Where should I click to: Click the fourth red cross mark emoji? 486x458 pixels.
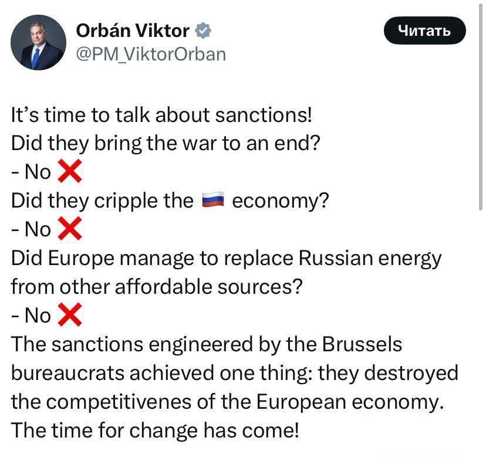click(69, 315)
